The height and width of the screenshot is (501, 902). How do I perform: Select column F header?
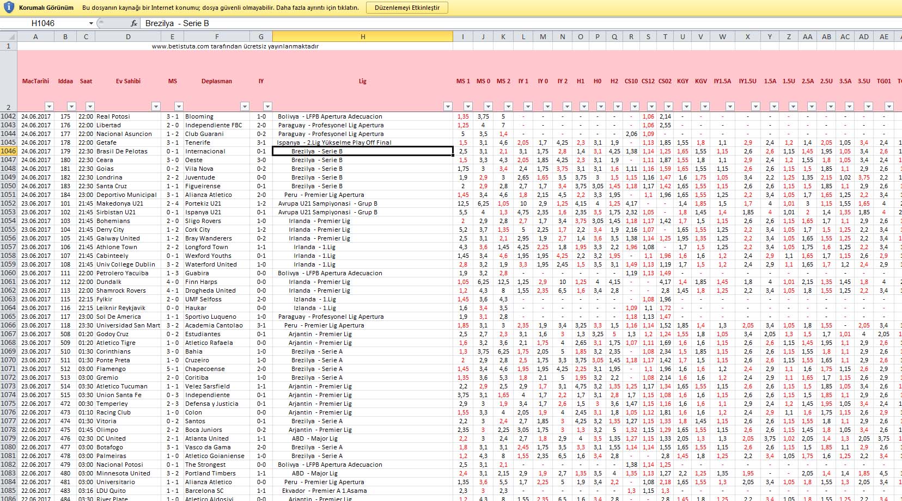[x=217, y=37]
